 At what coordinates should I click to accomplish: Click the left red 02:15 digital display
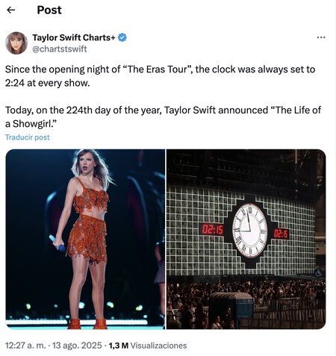[212, 230]
